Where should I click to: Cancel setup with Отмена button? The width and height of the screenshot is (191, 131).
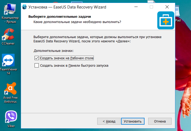[160, 121]
